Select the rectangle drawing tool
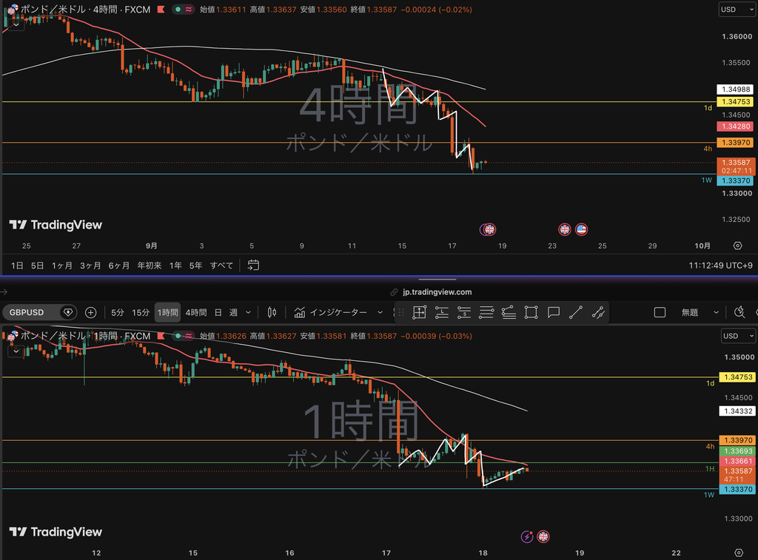The height and width of the screenshot is (560, 758). (531, 313)
